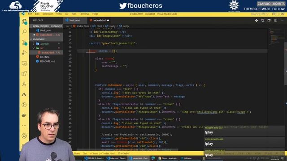
Task: Open the Explorer view in activity bar
Action: tap(24, 22)
